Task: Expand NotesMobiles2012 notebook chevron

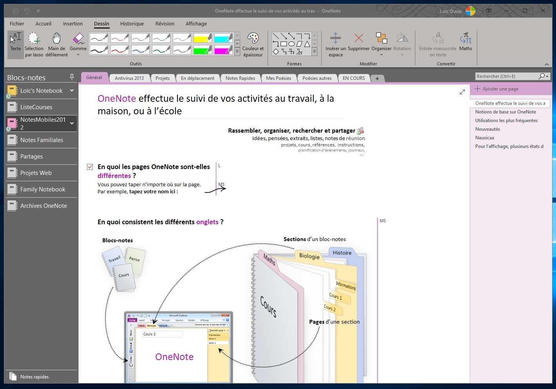Action: pyautogui.click(x=72, y=123)
